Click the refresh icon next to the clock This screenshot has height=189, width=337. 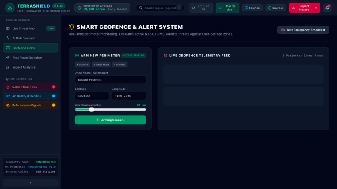pyautogui.click(x=194, y=8)
